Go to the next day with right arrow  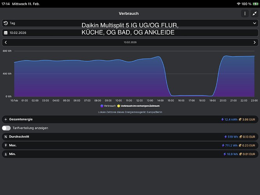pyautogui.click(x=255, y=42)
